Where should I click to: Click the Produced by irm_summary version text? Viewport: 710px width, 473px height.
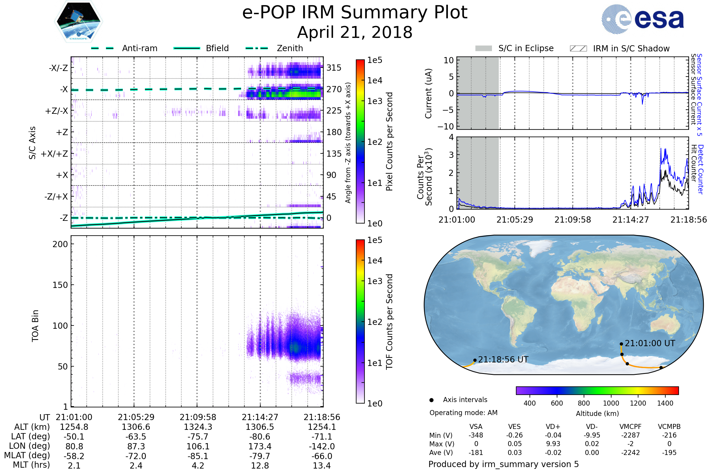click(x=503, y=464)
